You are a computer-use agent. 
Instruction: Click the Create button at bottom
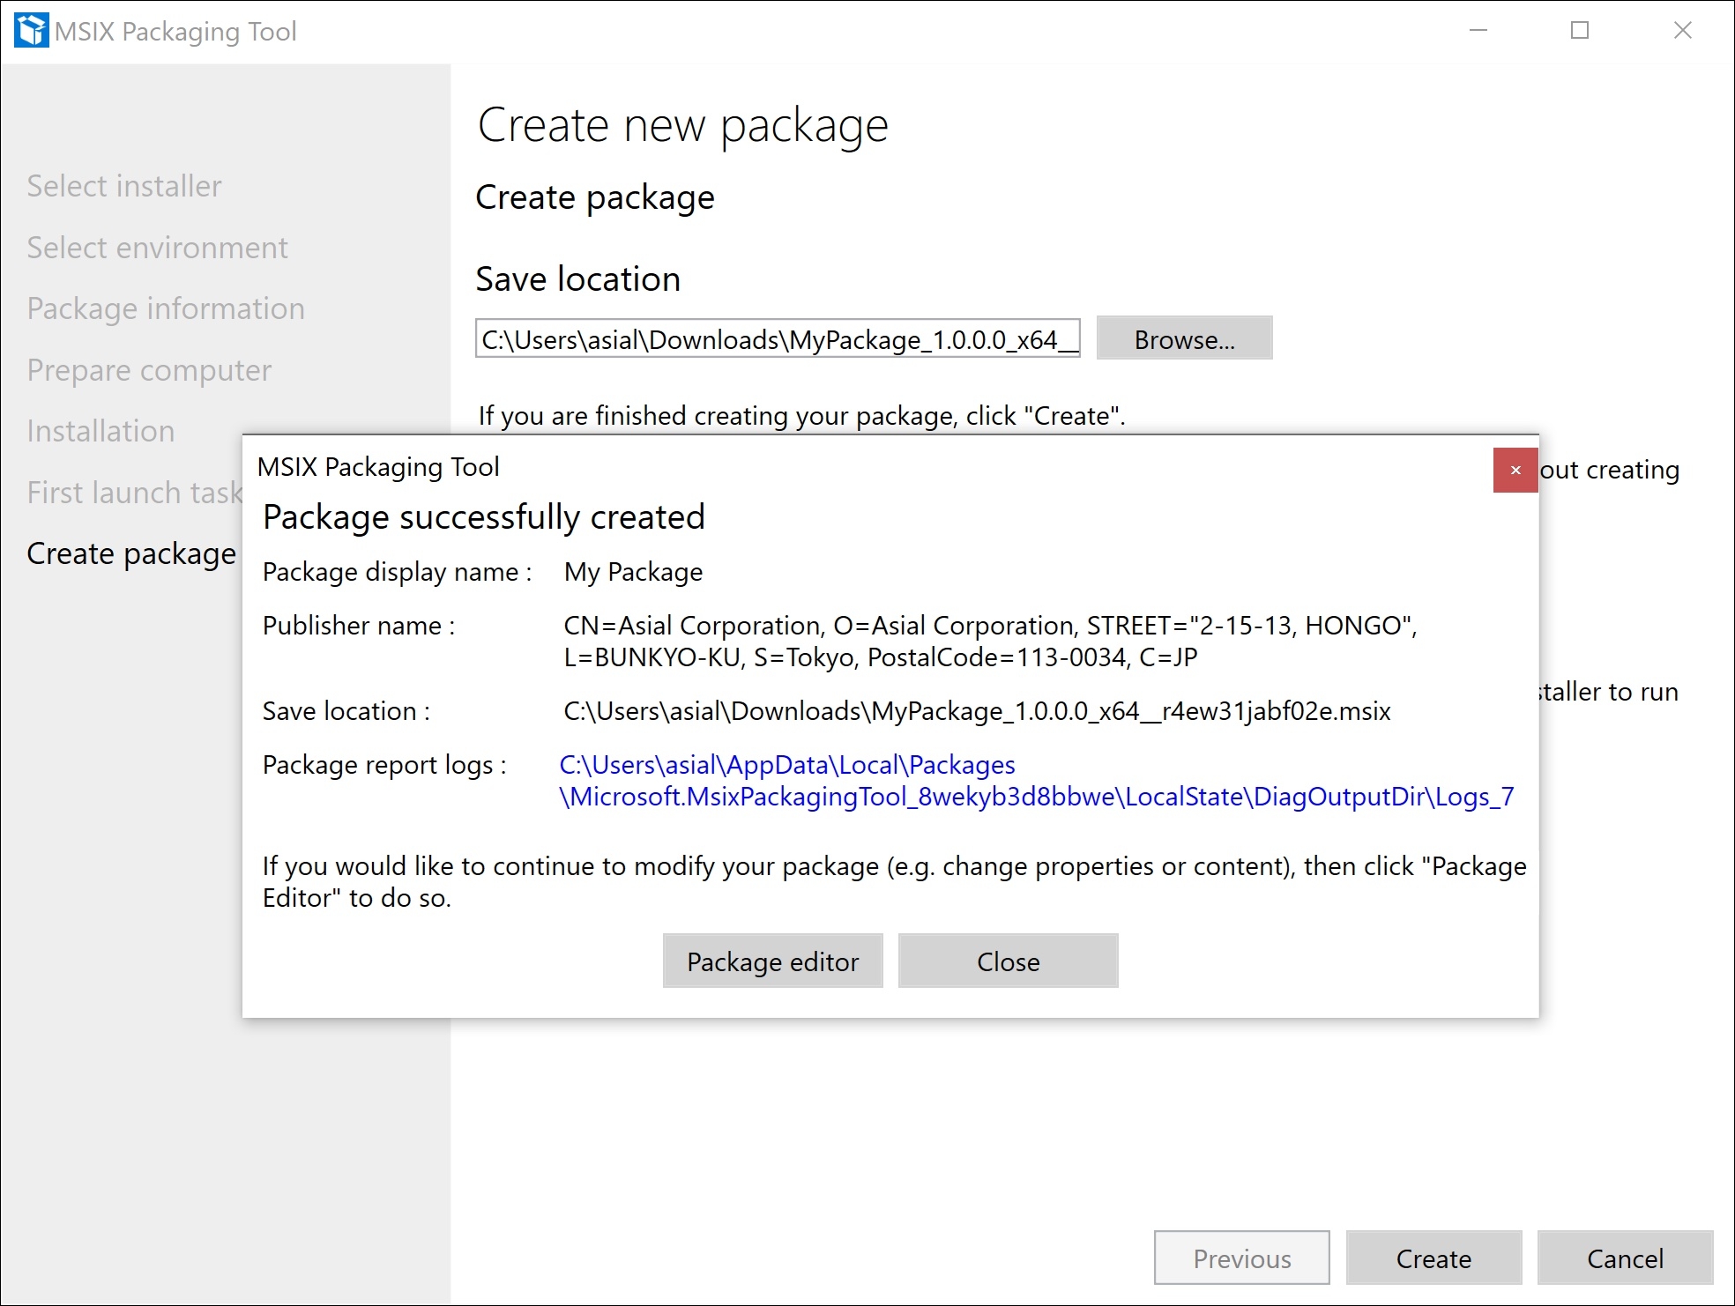point(1433,1258)
